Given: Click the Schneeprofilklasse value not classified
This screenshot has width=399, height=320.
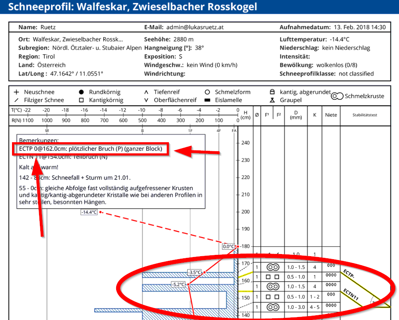Looking at the screenshot, I should [356, 74].
